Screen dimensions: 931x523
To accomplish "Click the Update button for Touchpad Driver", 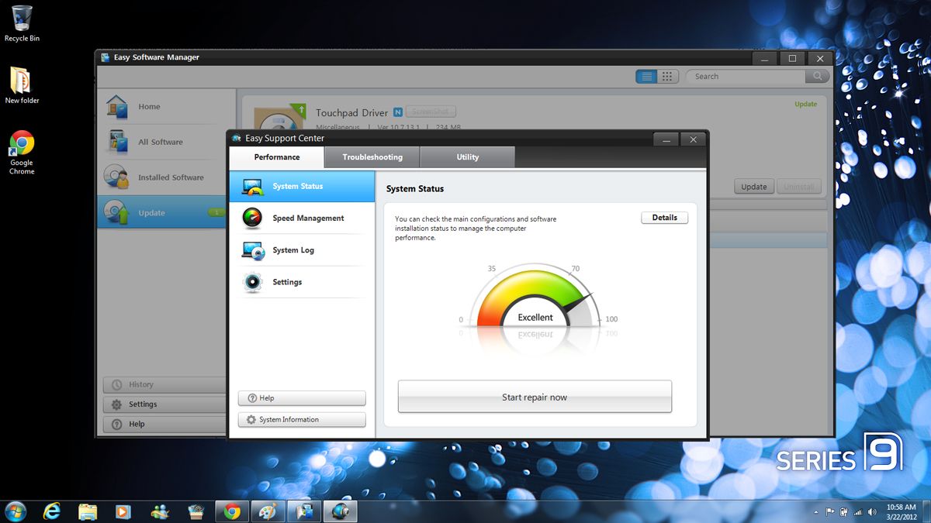I will click(x=754, y=187).
